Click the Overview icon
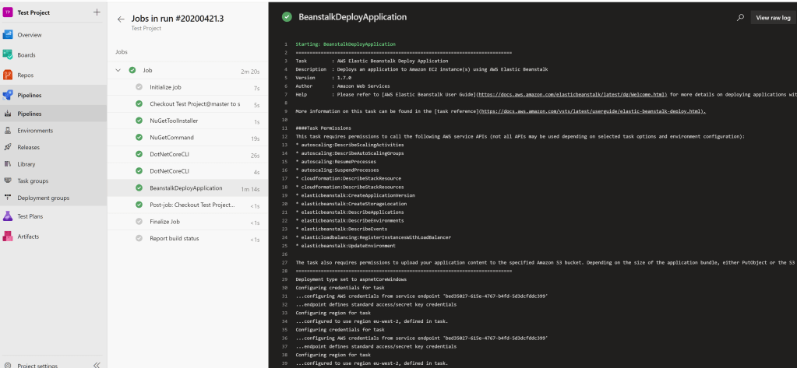The width and height of the screenshot is (797, 368). click(8, 35)
